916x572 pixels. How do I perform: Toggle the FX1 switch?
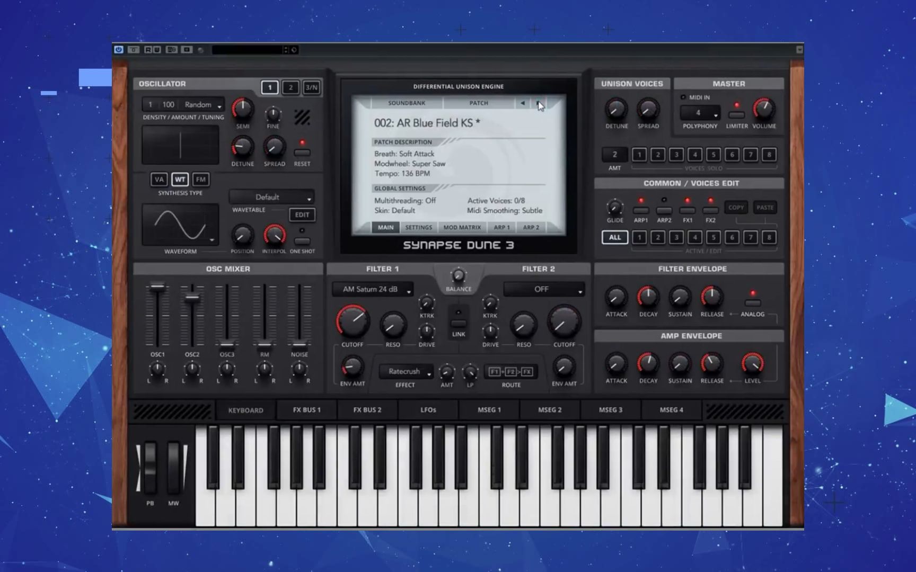(688, 210)
